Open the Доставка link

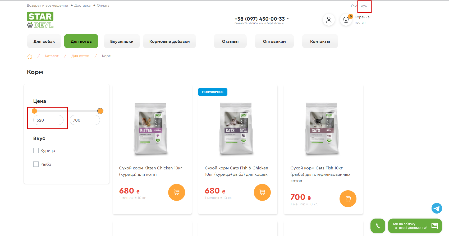click(82, 6)
